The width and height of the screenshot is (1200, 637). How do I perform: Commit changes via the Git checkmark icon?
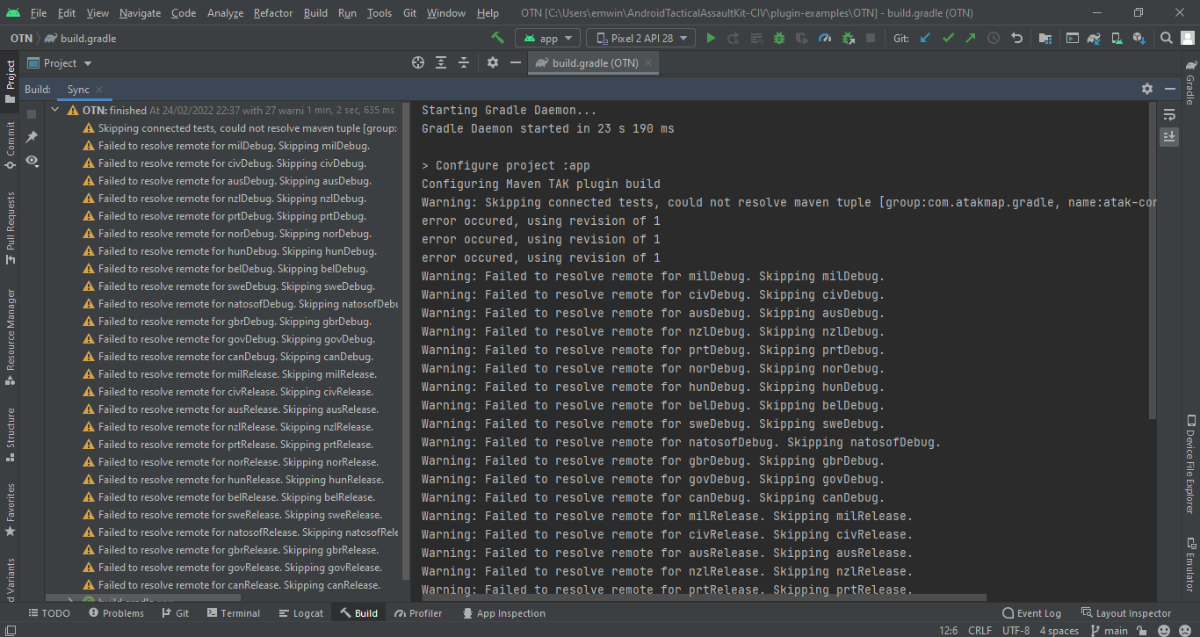pos(950,38)
